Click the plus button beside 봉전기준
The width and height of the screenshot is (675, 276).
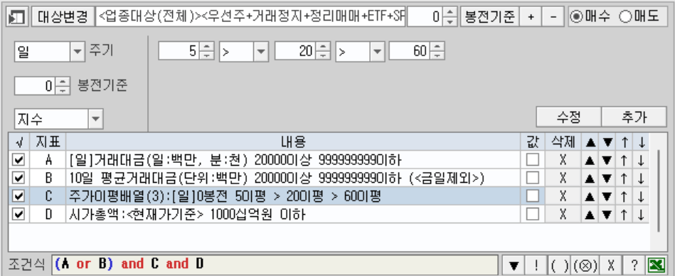click(531, 17)
